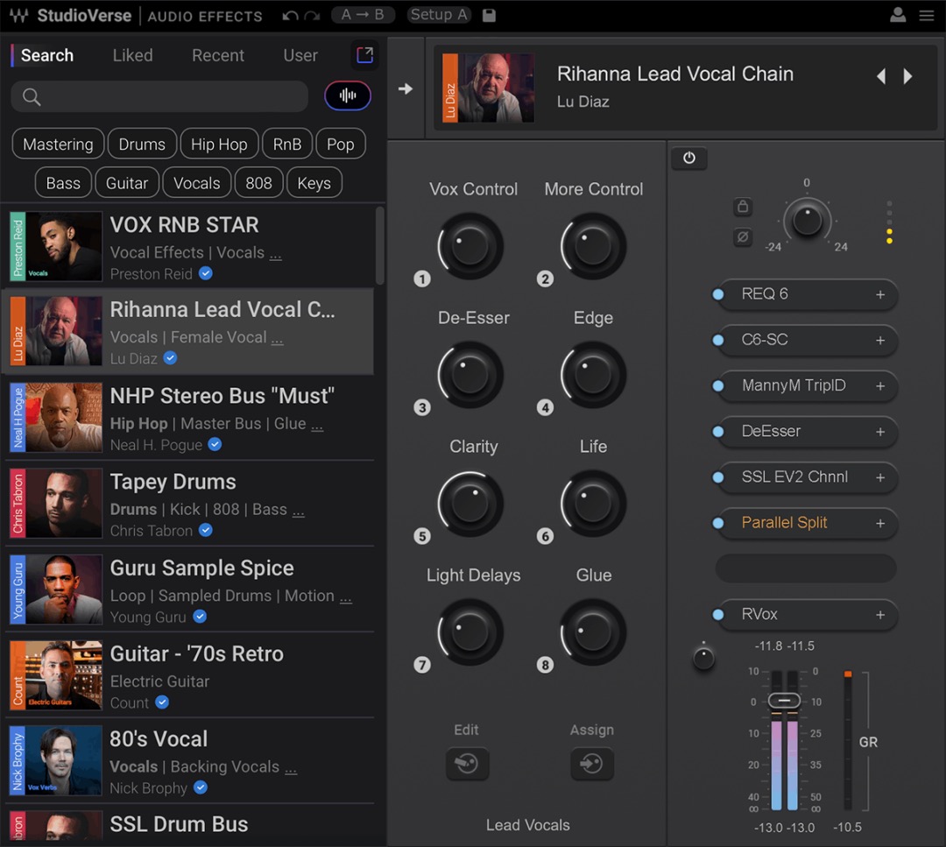Click Neal H. Pogue verified badge
Screen dimensions: 946x847
pos(215,445)
